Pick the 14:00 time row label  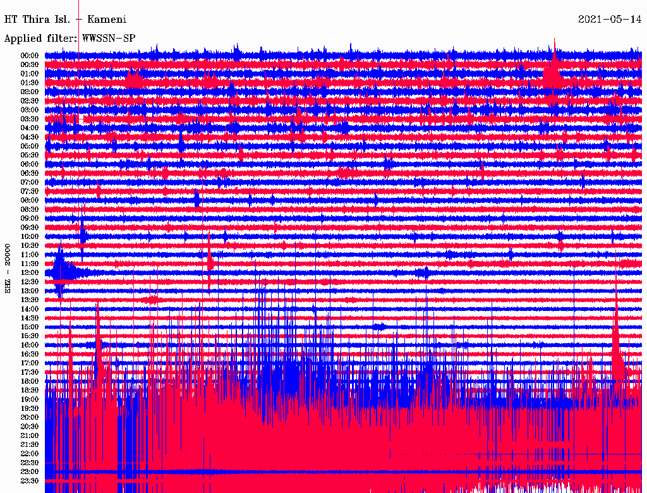30,309
